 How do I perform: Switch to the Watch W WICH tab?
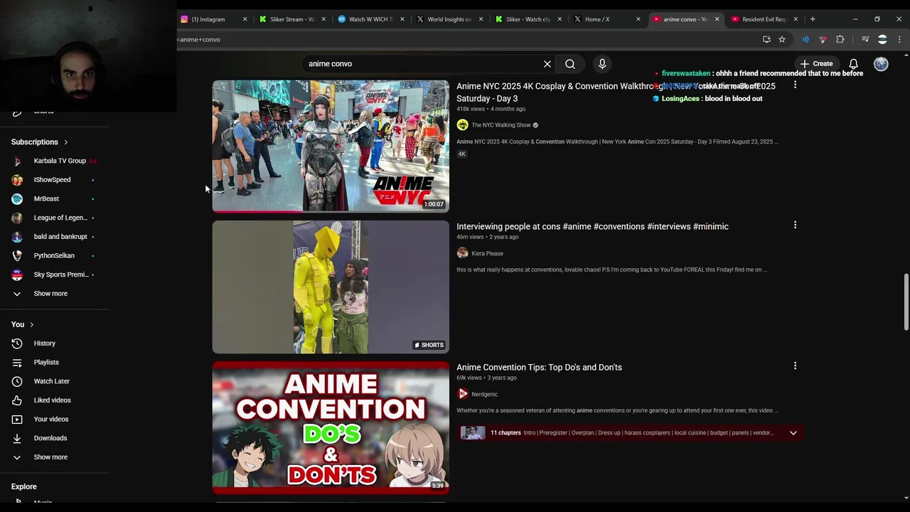(x=370, y=19)
